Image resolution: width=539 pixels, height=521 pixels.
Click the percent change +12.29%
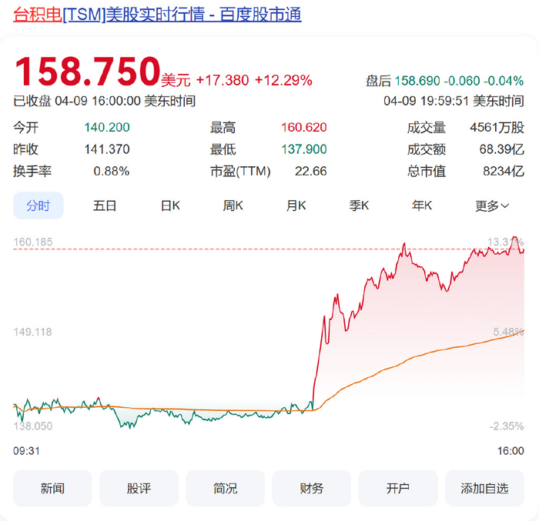point(283,80)
